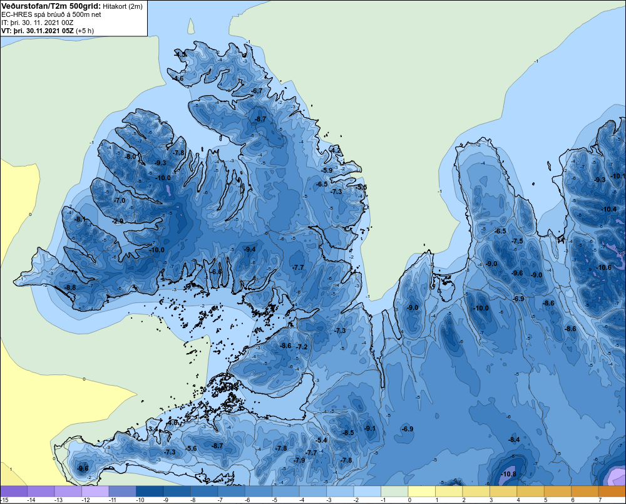Click the legend swatch between -15 and -14

tap(14, 491)
